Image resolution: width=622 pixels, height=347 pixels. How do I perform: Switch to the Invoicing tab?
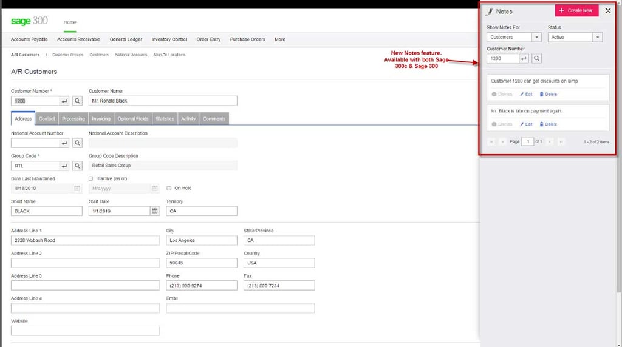tap(101, 119)
